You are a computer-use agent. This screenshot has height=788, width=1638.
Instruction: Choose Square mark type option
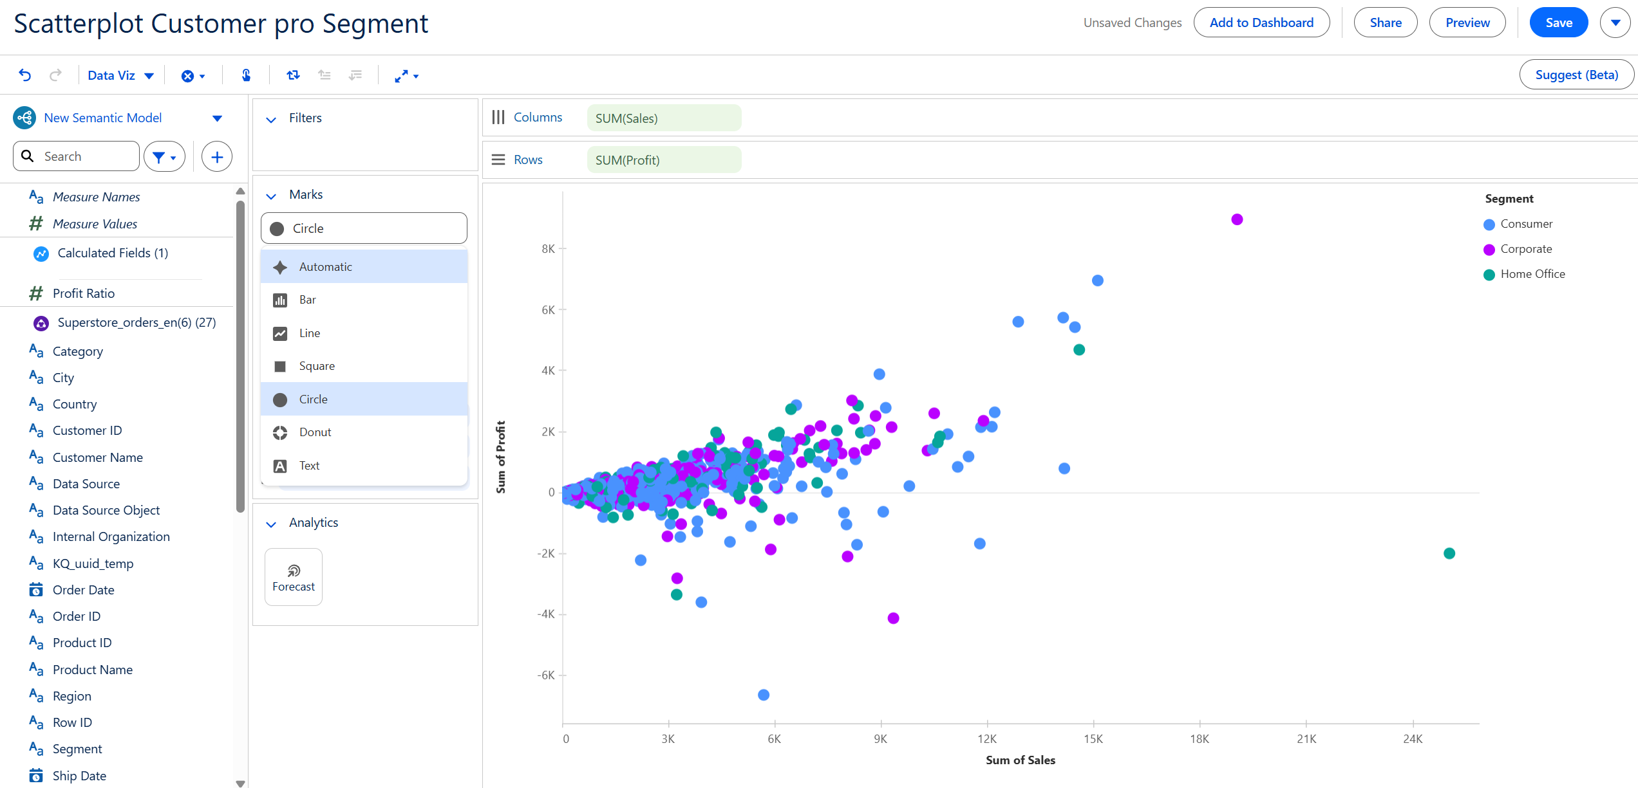(317, 366)
